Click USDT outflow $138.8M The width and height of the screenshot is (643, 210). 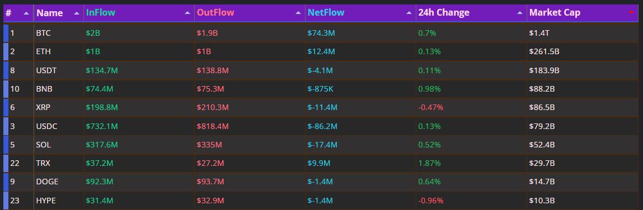(213, 70)
